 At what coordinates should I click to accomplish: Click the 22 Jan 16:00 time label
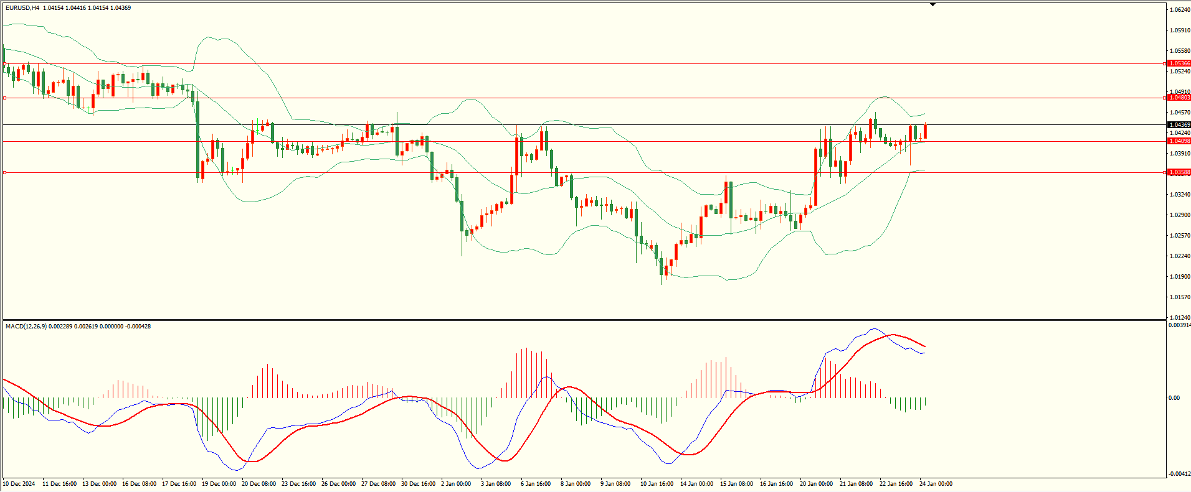point(896,484)
